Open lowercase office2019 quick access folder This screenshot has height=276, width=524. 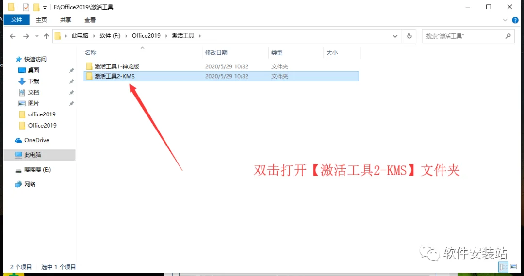(x=42, y=114)
